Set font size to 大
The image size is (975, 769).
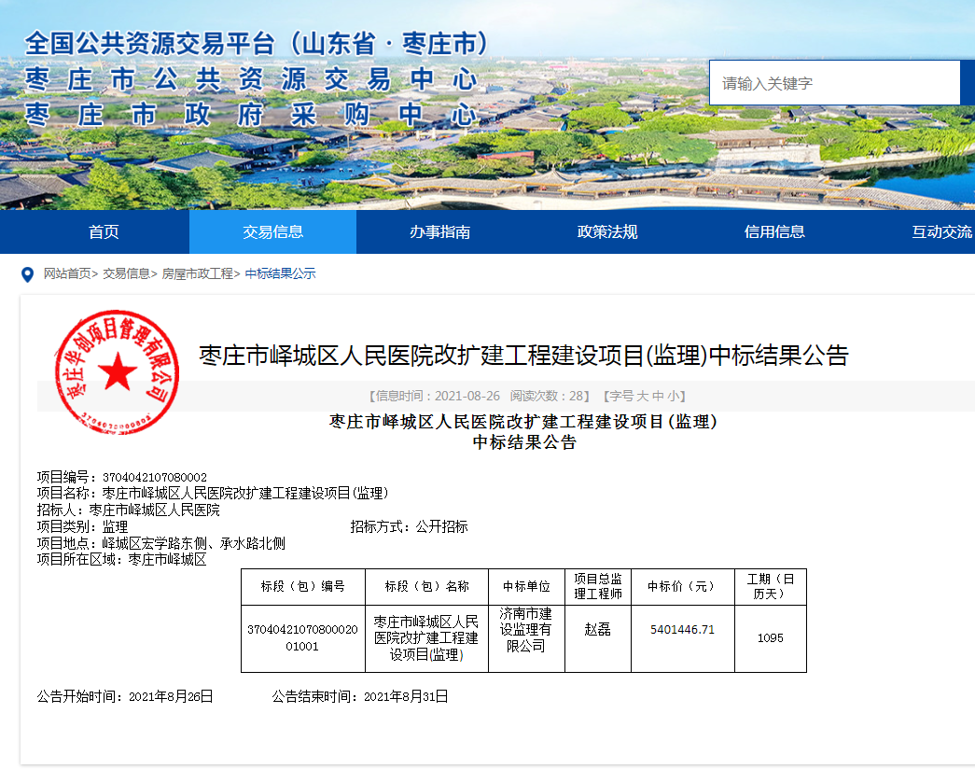click(x=643, y=396)
